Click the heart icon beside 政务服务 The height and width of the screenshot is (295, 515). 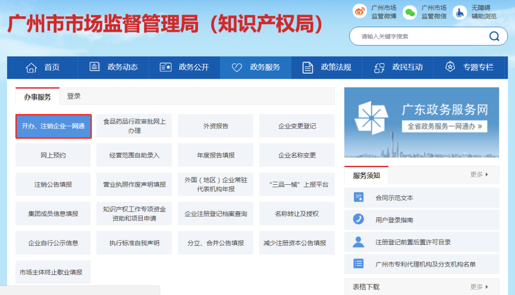tap(237, 67)
